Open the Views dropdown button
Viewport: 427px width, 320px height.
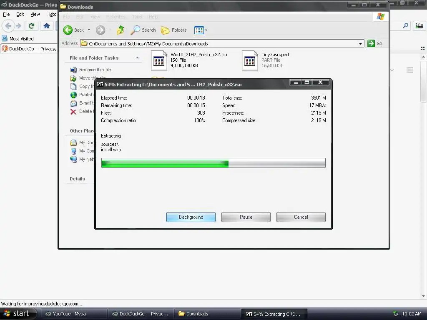tap(201, 30)
